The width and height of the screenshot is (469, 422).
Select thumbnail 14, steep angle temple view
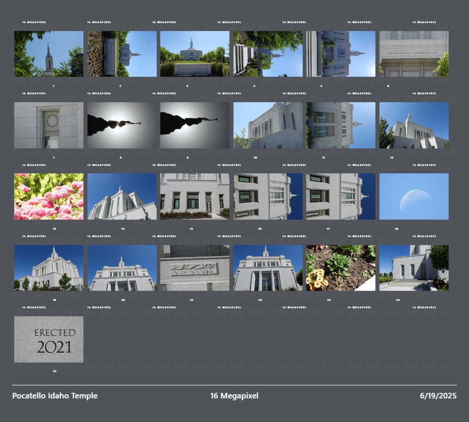point(122,196)
